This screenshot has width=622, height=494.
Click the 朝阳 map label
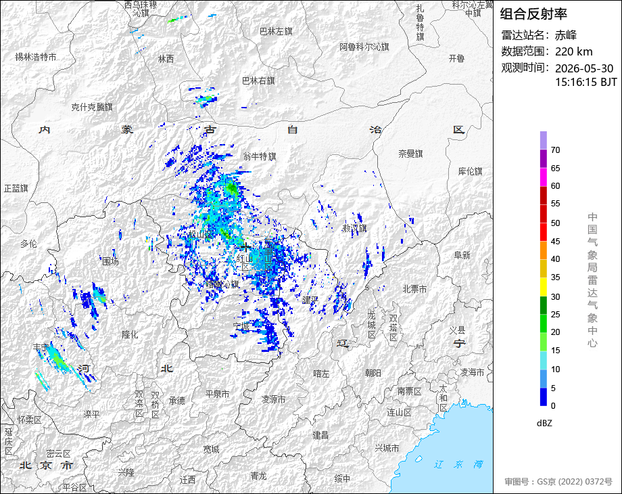(x=373, y=373)
